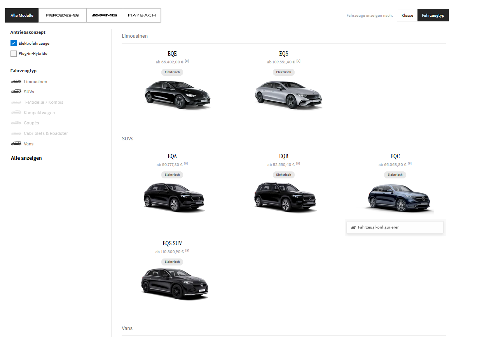Screen dimensions: 489x337
Task: Click the EQS SUV model title
Action: coord(172,243)
